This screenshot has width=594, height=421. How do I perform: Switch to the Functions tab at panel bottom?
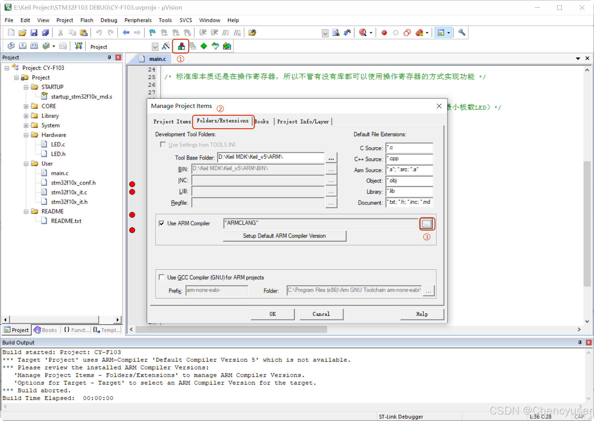point(76,330)
